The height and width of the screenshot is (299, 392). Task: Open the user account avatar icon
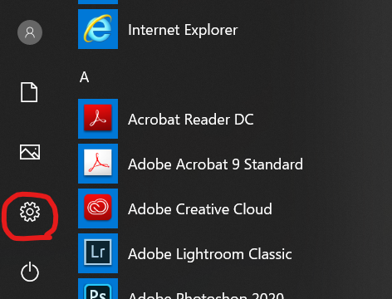pyautogui.click(x=30, y=32)
